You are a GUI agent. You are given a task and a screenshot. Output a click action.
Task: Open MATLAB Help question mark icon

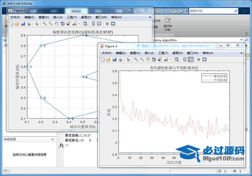click(x=182, y=11)
